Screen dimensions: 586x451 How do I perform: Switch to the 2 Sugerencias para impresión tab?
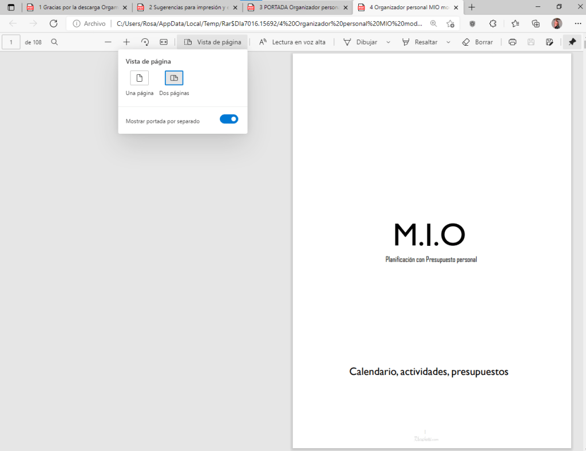pyautogui.click(x=182, y=7)
